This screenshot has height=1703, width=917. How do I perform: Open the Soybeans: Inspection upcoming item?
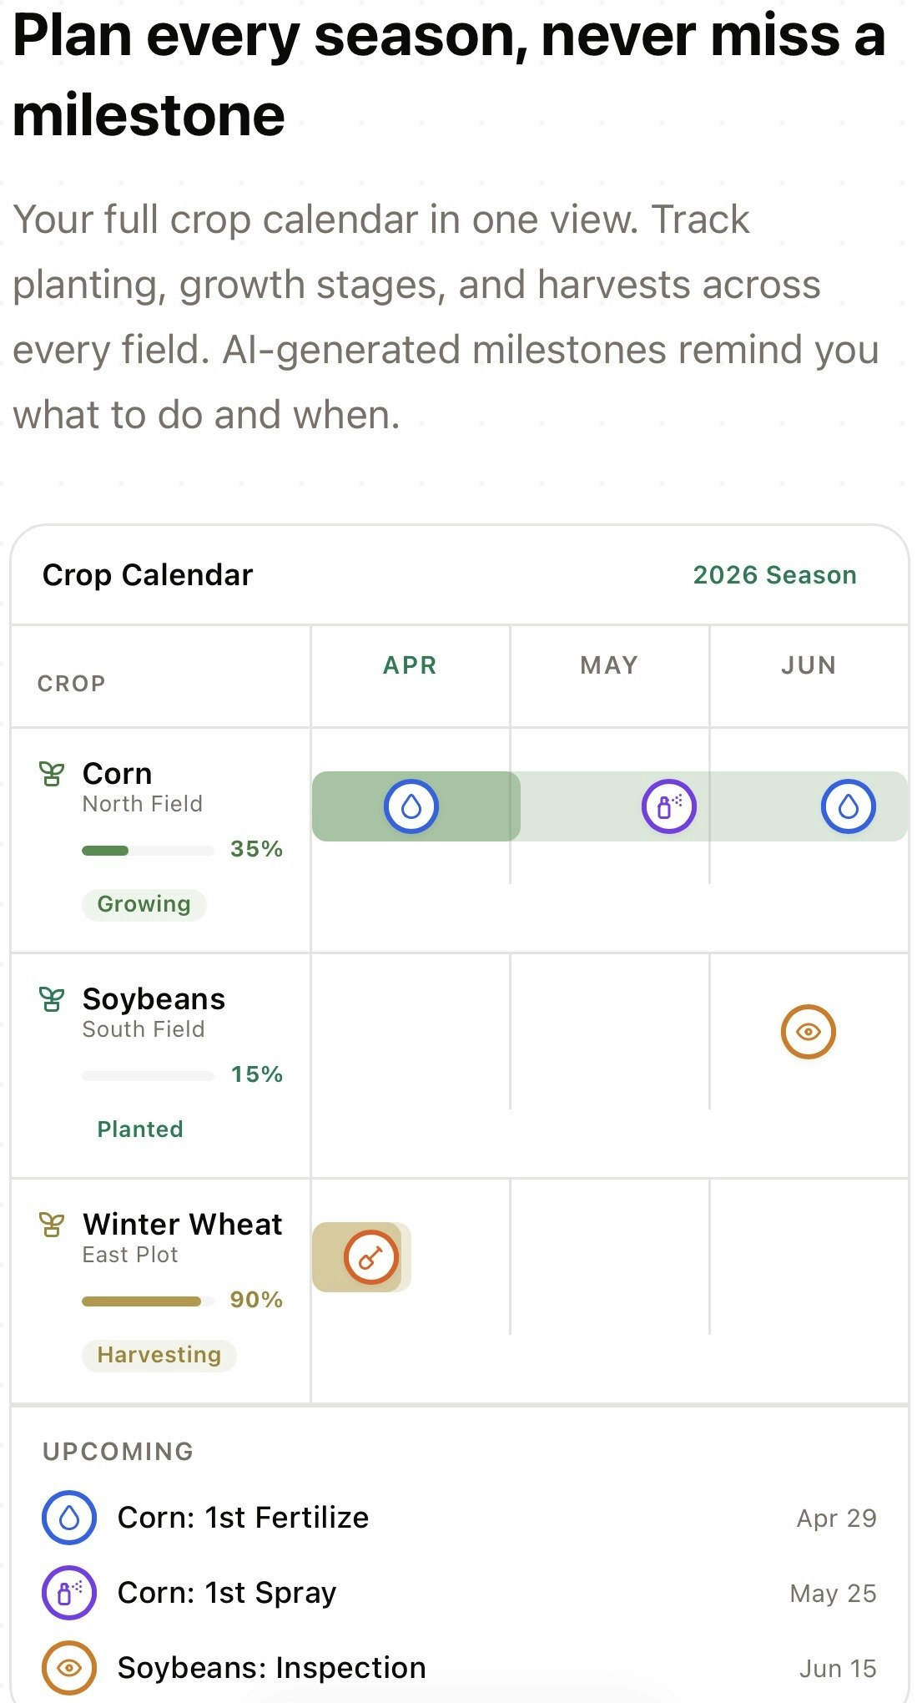[x=272, y=1668]
